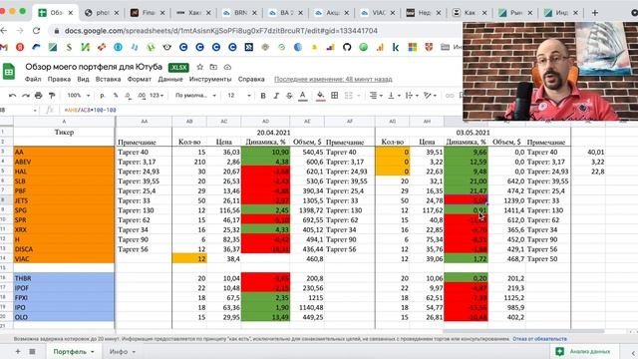Click the browser address bar
This screenshot has width=638, height=359.
click(256, 31)
